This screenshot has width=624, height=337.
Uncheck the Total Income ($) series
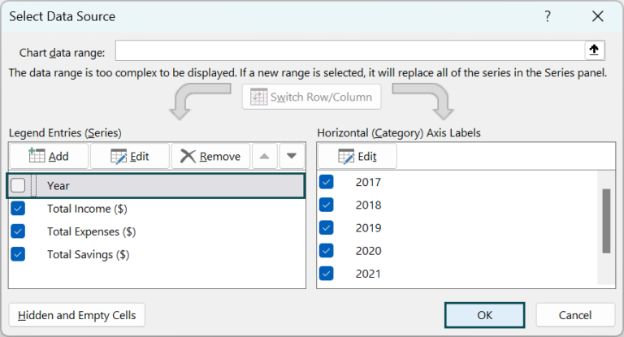18,209
